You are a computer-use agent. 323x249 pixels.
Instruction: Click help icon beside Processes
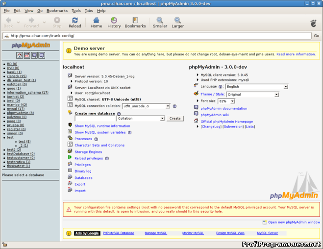(x=96, y=139)
